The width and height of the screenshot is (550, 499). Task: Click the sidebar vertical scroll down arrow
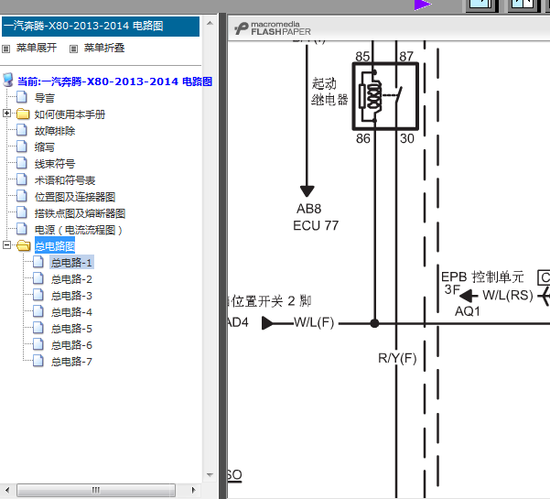(210, 475)
